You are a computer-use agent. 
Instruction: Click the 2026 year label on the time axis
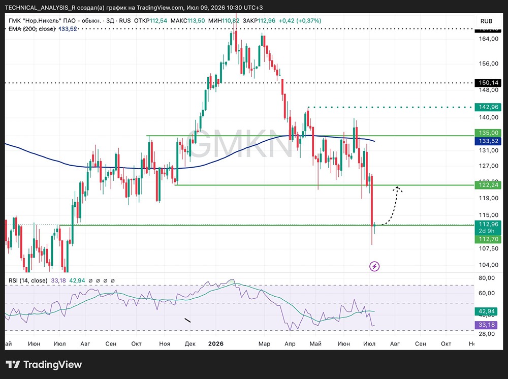point(216,344)
